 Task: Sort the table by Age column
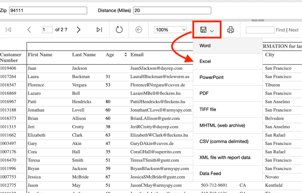pos(125,55)
